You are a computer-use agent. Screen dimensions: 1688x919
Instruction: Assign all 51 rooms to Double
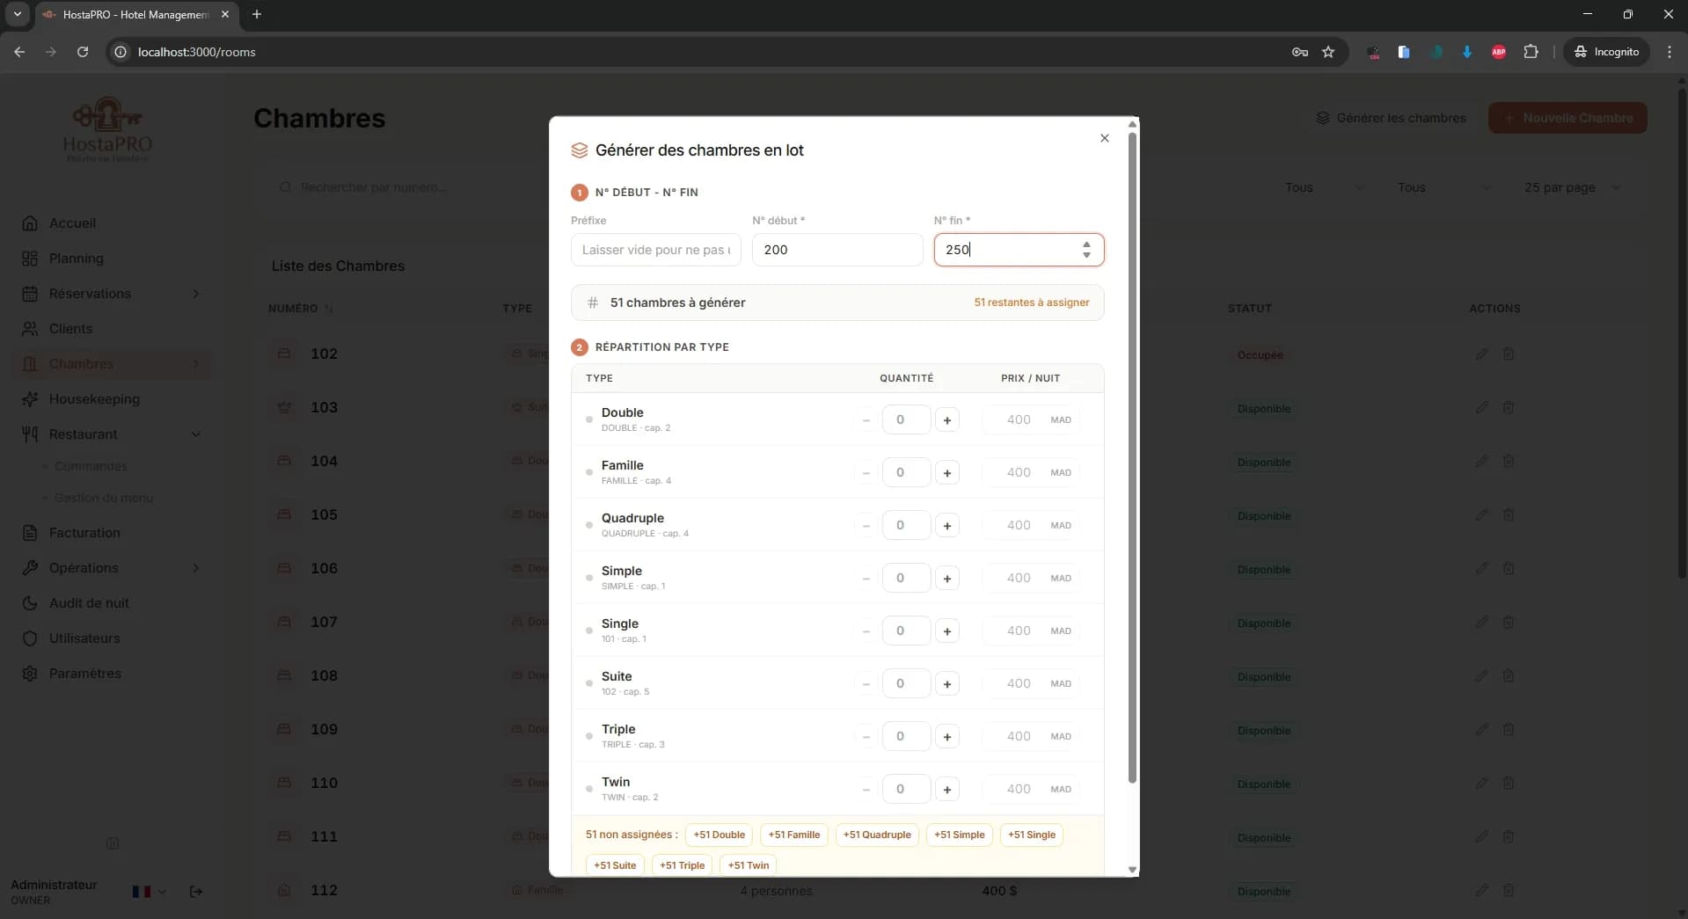[x=719, y=835]
